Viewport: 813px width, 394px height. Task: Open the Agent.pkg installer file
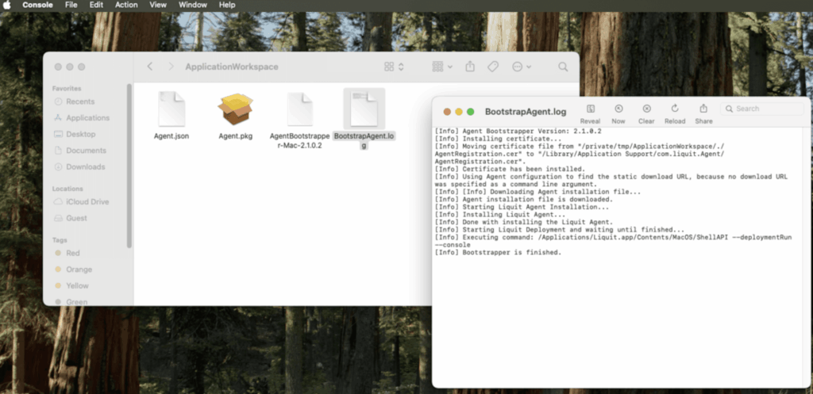(x=235, y=109)
